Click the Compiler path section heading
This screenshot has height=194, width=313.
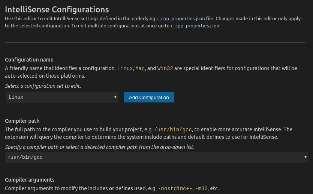pyautogui.click(x=22, y=121)
